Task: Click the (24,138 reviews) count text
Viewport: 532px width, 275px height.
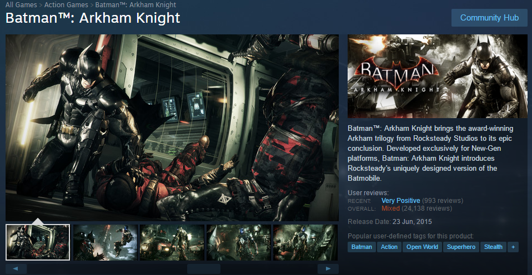Action: 427,208
